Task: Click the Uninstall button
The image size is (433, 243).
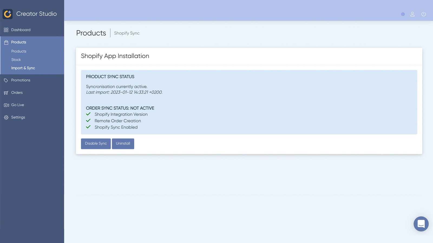Action: (x=123, y=144)
